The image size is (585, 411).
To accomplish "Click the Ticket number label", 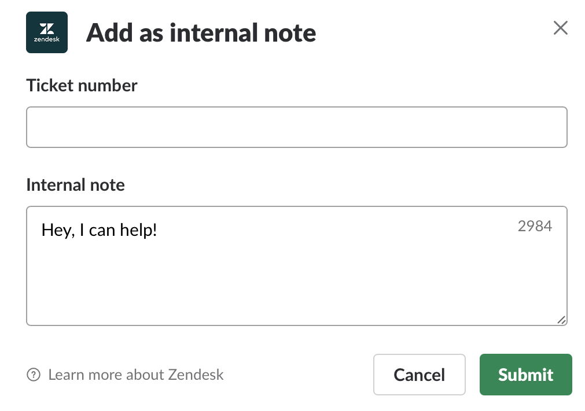I will (82, 86).
